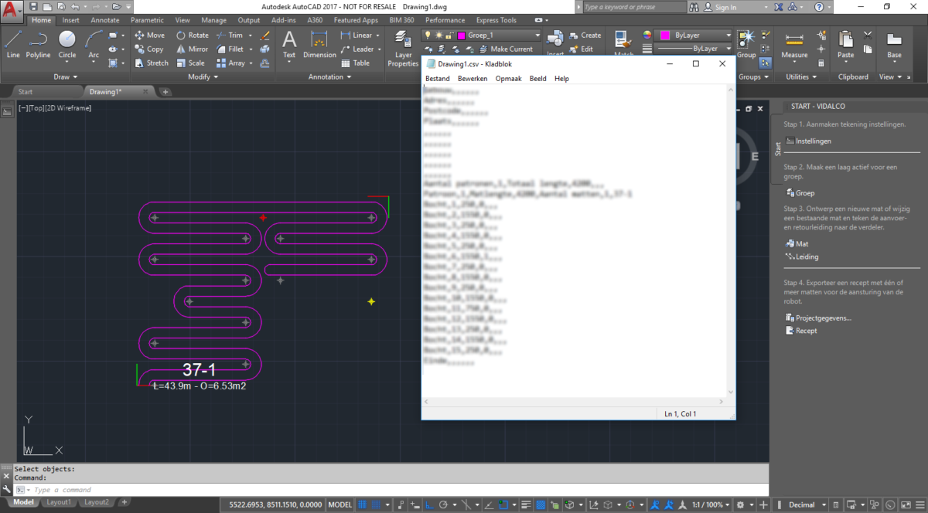The height and width of the screenshot is (513, 928).
Task: Select the Line drawing tool
Action: tap(13, 43)
